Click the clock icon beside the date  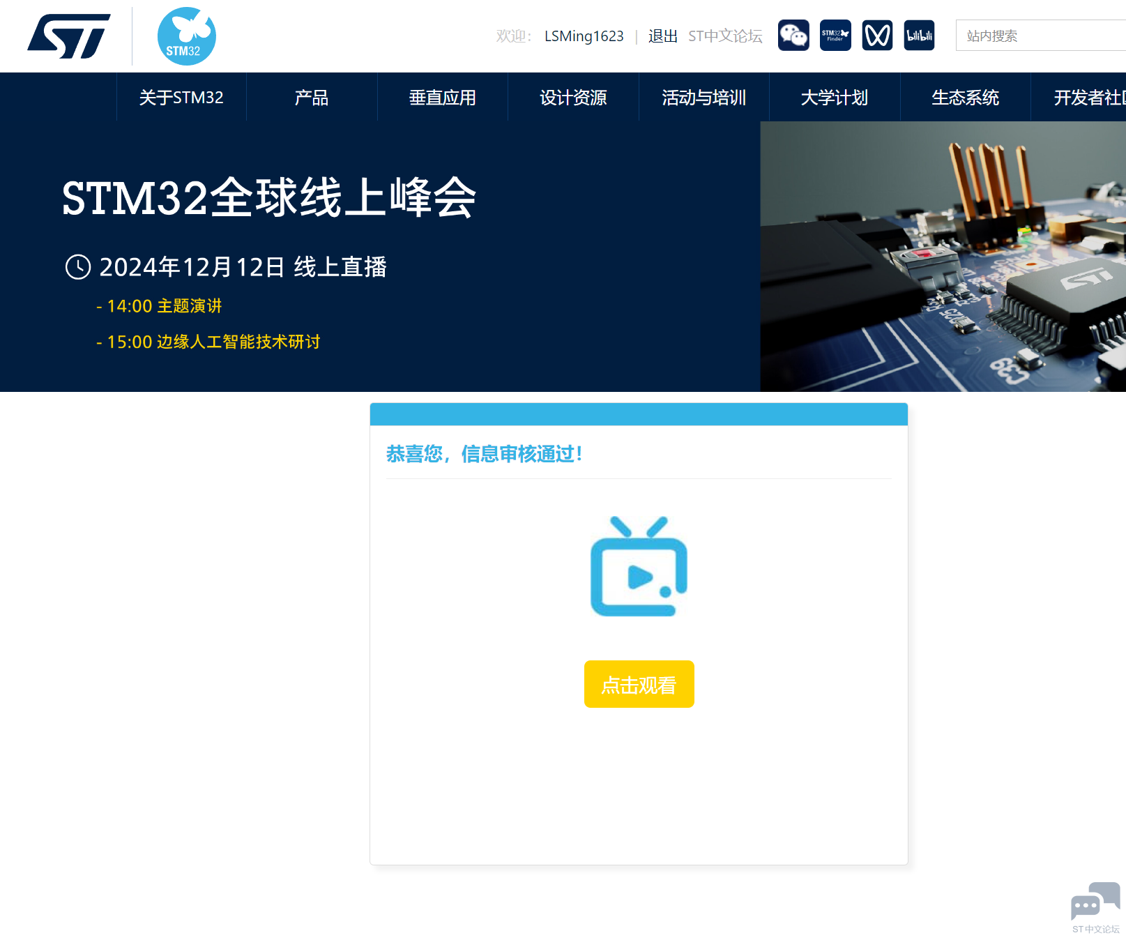pos(78,267)
